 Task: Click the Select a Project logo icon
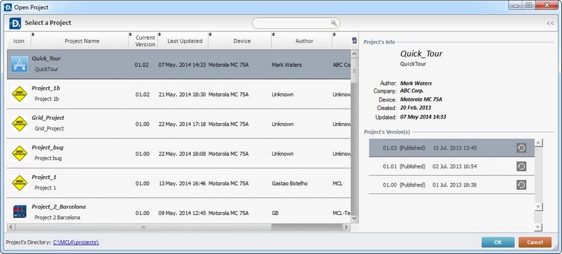pyautogui.click(x=15, y=23)
